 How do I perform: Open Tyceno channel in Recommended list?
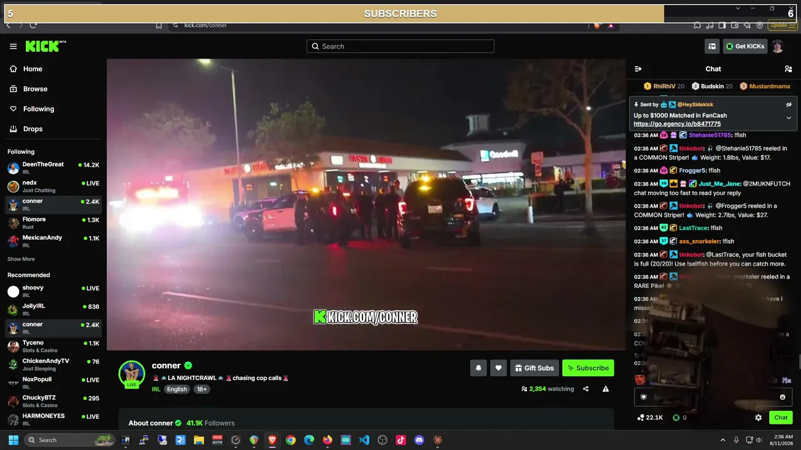(x=53, y=346)
